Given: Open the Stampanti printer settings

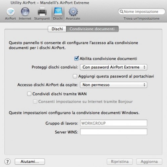Looking at the screenshot, I should click(x=42, y=14).
